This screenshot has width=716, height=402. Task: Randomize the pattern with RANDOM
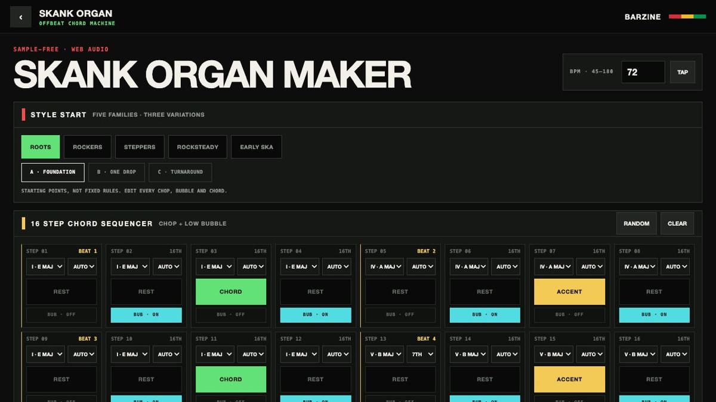(637, 223)
